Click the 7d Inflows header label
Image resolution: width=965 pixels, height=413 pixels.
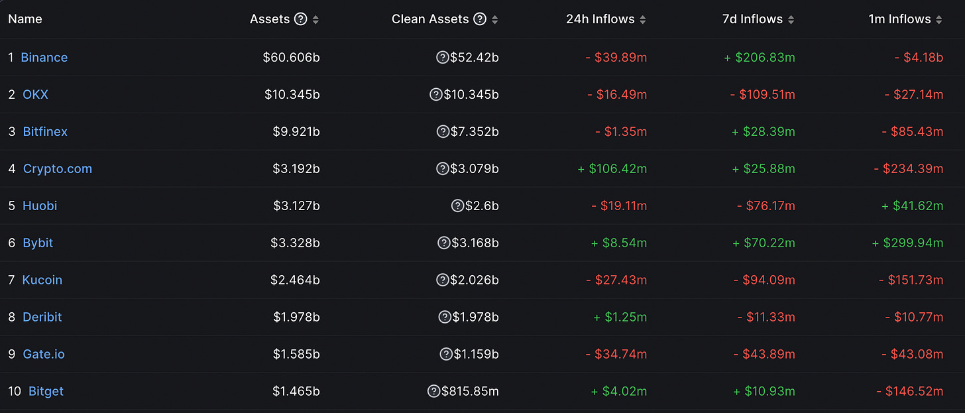[x=753, y=19]
